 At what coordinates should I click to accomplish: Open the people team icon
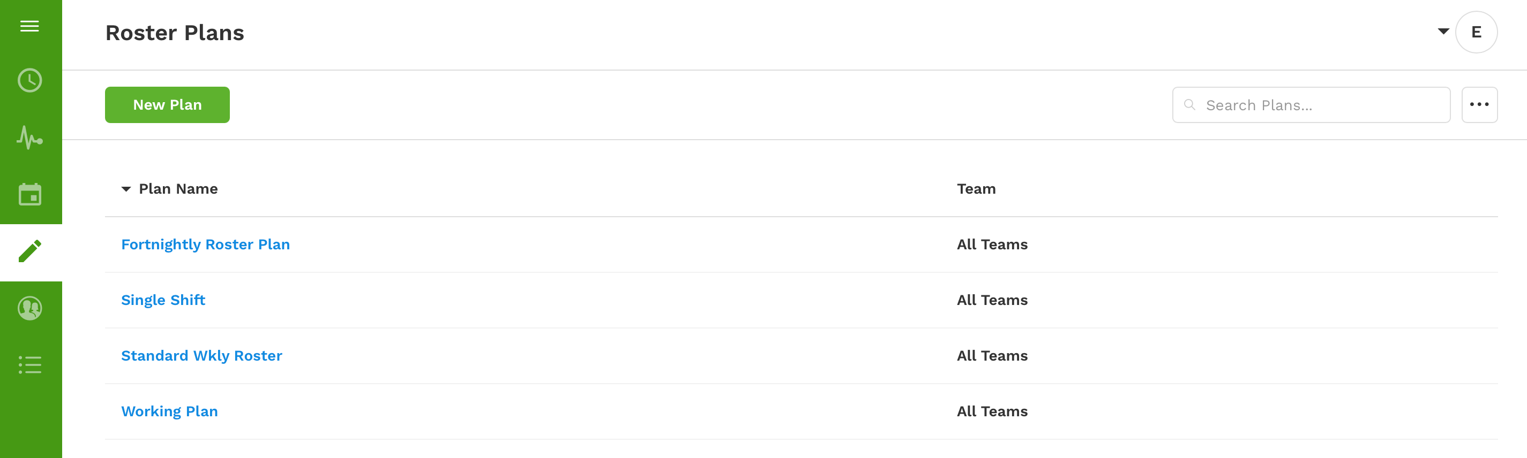click(x=29, y=308)
